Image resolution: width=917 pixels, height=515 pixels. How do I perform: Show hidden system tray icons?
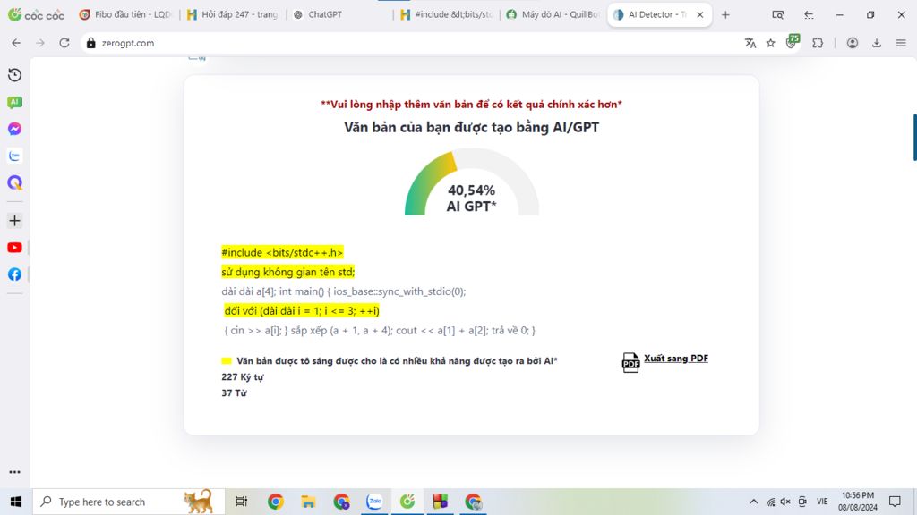(x=754, y=502)
